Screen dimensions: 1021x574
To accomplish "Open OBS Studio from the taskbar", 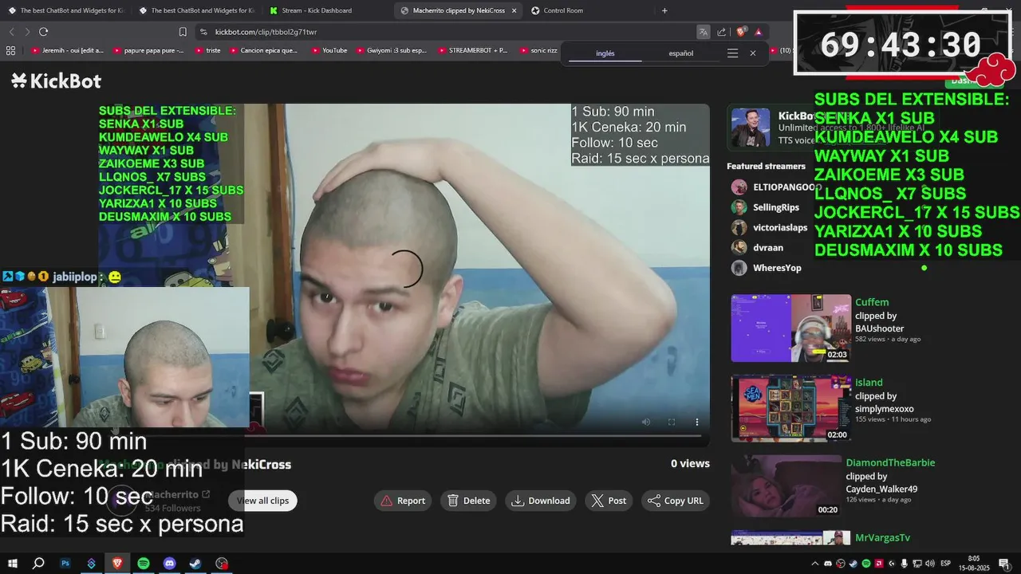I will point(222,564).
